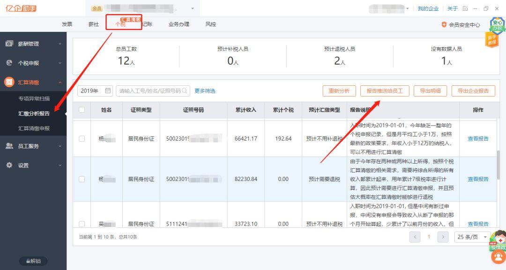Select page number 1
This screenshot has width=506, height=270.
pyautogui.click(x=429, y=237)
